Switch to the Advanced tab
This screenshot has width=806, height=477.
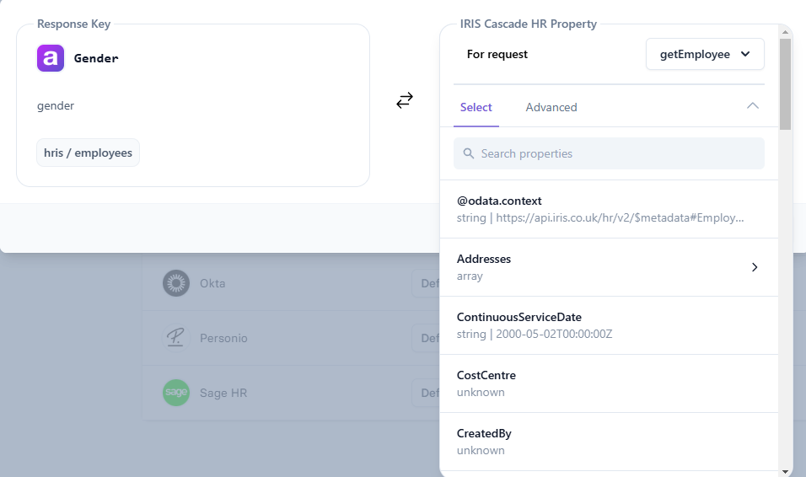point(551,107)
